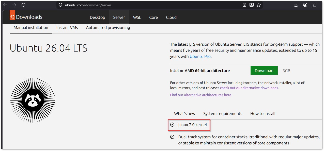Toggle reader view icon in address bar

click(x=244, y=5)
